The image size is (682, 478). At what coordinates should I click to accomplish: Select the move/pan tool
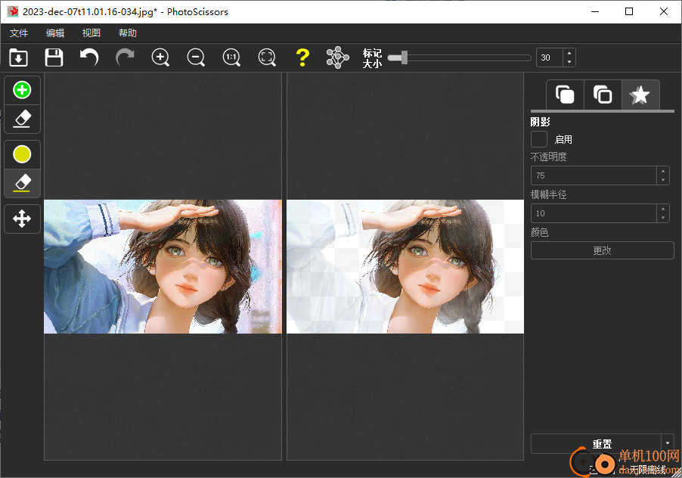[22, 219]
